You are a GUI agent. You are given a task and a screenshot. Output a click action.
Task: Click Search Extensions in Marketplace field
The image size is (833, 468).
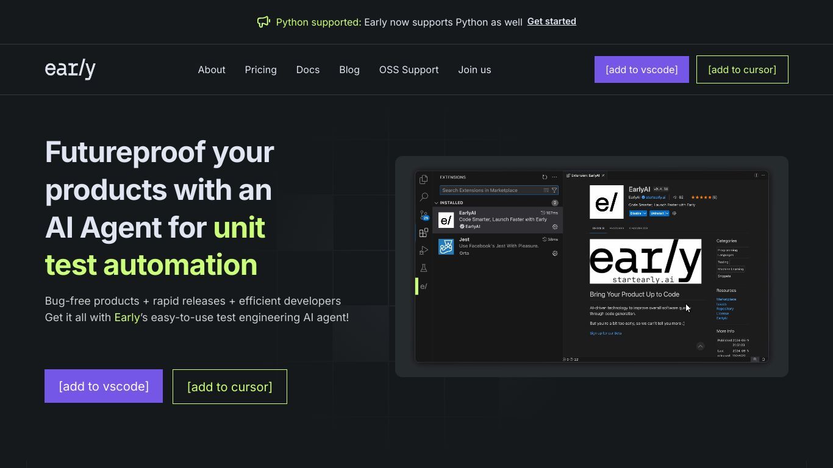click(499, 190)
